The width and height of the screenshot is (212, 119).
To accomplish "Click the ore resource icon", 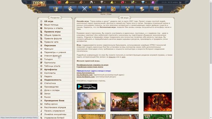I will tap(91, 2).
